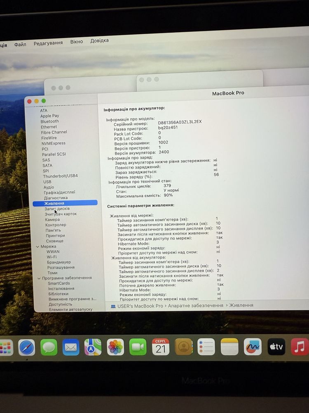The image size is (309, 413).
Task: Open Safari from the Dock
Action: point(26,347)
